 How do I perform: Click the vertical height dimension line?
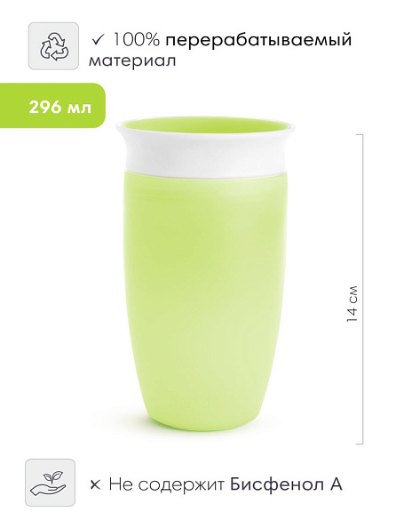[x=362, y=289]
